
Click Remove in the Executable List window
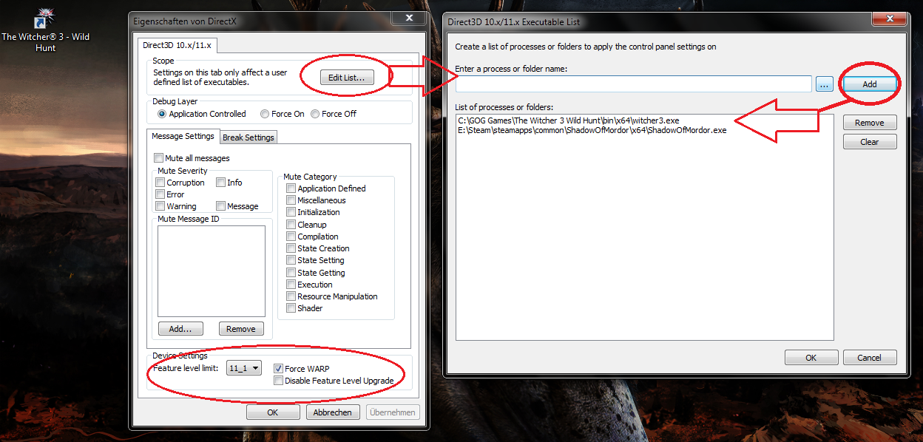tap(870, 123)
